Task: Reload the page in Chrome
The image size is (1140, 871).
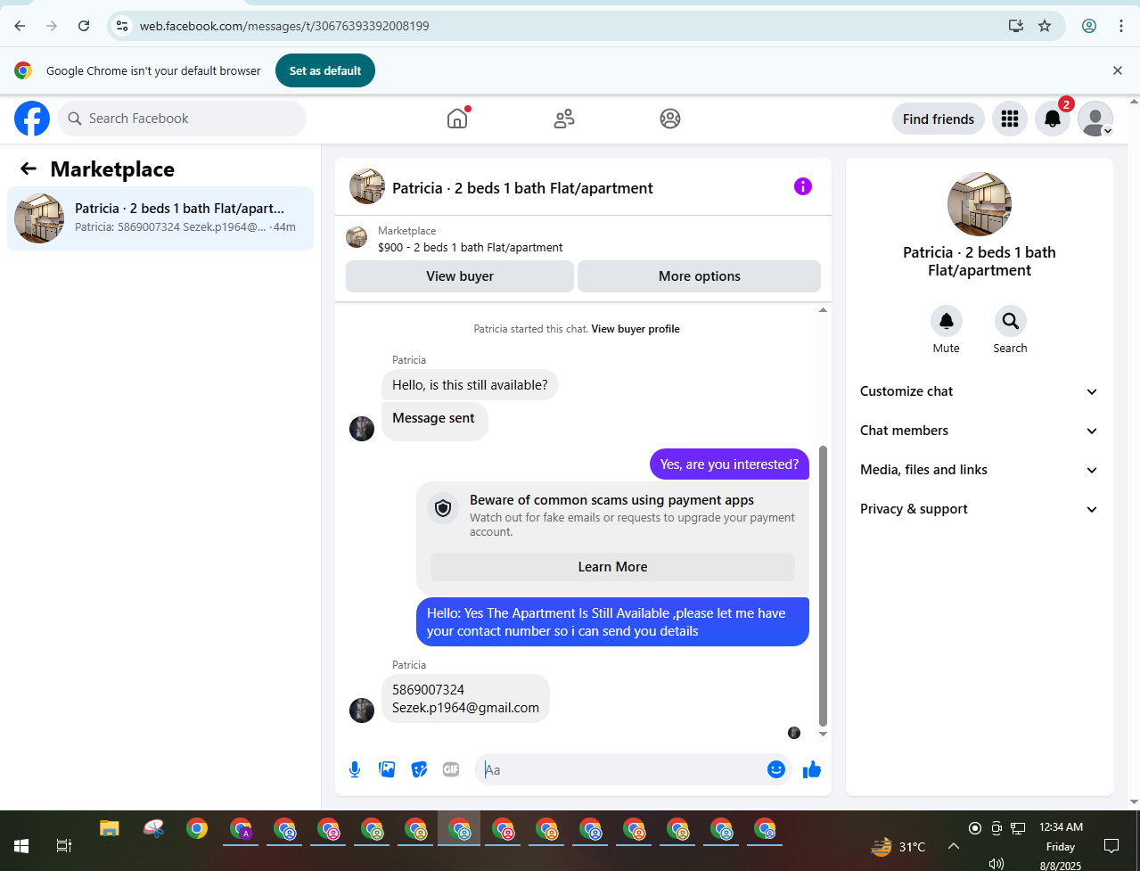Action: point(84,26)
